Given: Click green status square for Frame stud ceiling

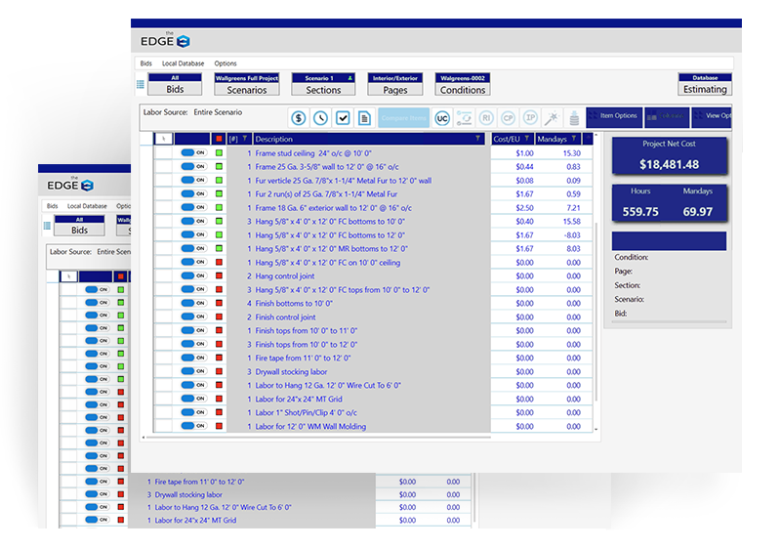Looking at the screenshot, I should [x=220, y=153].
